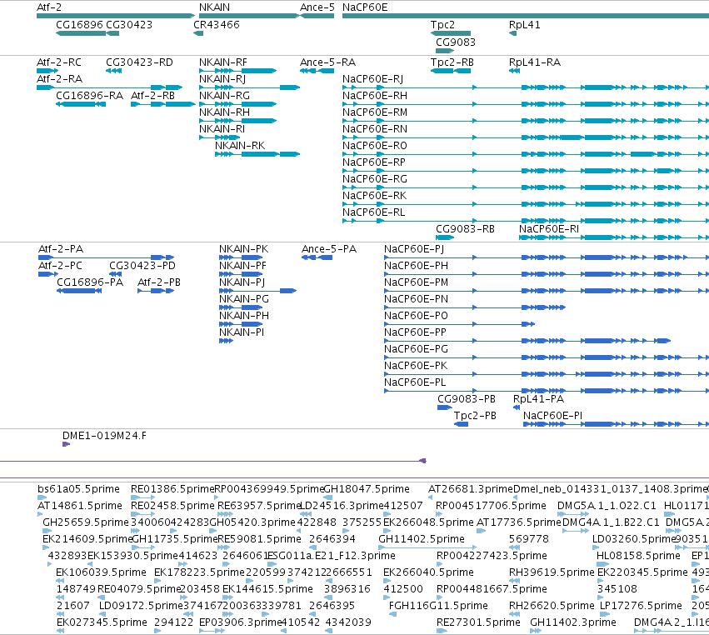Select the CR43466 gene label
This screenshot has width=709, height=635.
(217, 25)
